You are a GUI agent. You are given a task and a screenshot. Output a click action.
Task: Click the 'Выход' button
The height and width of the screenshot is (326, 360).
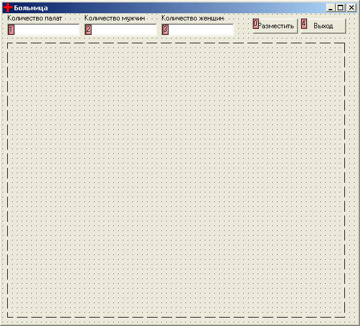click(x=323, y=26)
